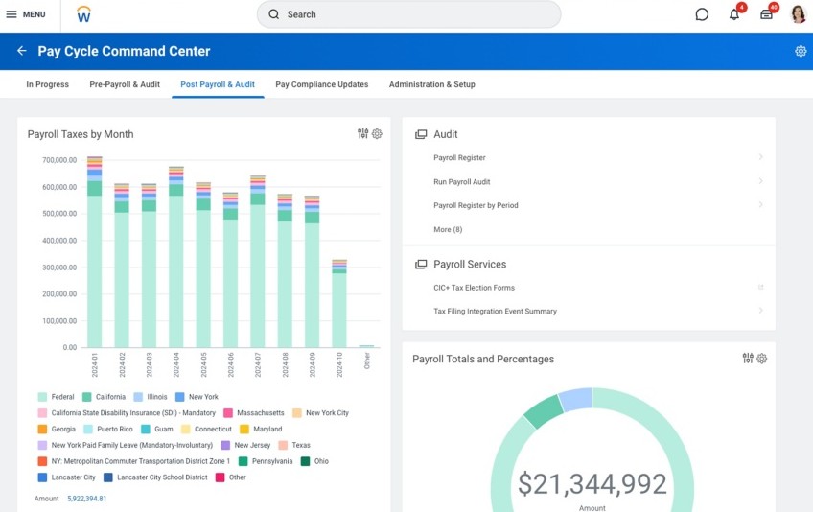
Task: Click the amount value 5,922,394.81
Action: click(x=86, y=499)
